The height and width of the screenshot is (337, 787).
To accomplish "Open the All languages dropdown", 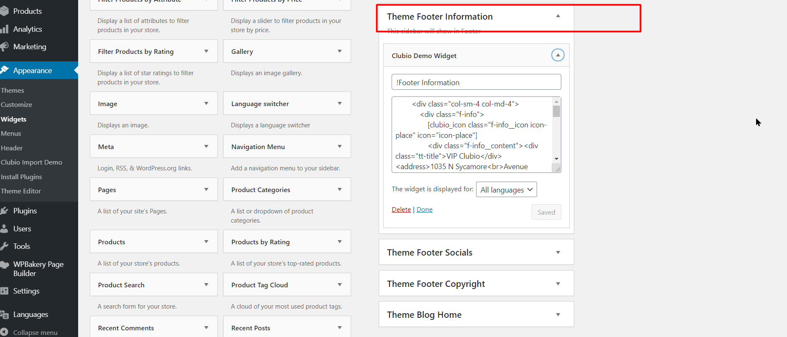I will (506, 190).
